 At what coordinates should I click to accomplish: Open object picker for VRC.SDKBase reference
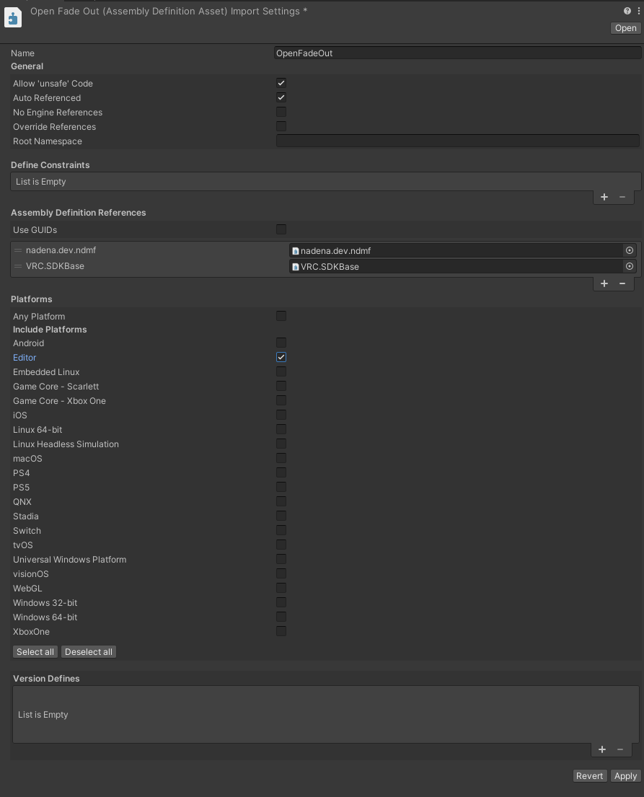pos(630,266)
